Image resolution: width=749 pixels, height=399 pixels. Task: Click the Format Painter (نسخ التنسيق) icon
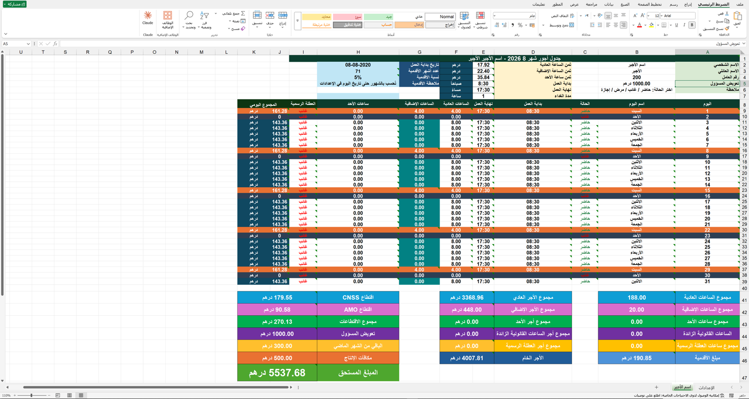[727, 29]
